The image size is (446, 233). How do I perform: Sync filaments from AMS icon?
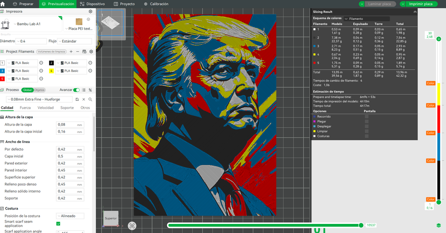point(84,52)
